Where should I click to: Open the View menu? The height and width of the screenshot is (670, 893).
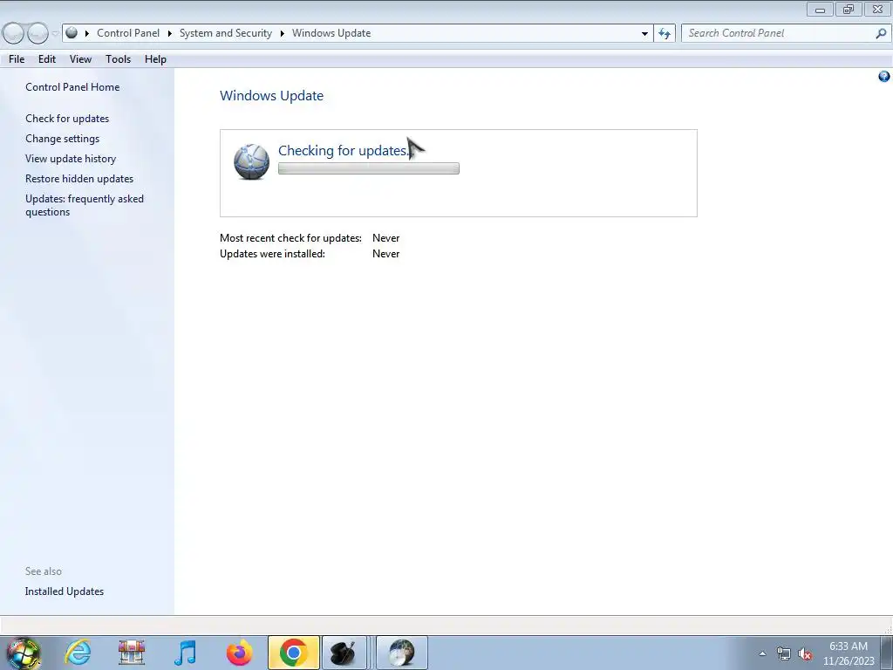pos(80,59)
